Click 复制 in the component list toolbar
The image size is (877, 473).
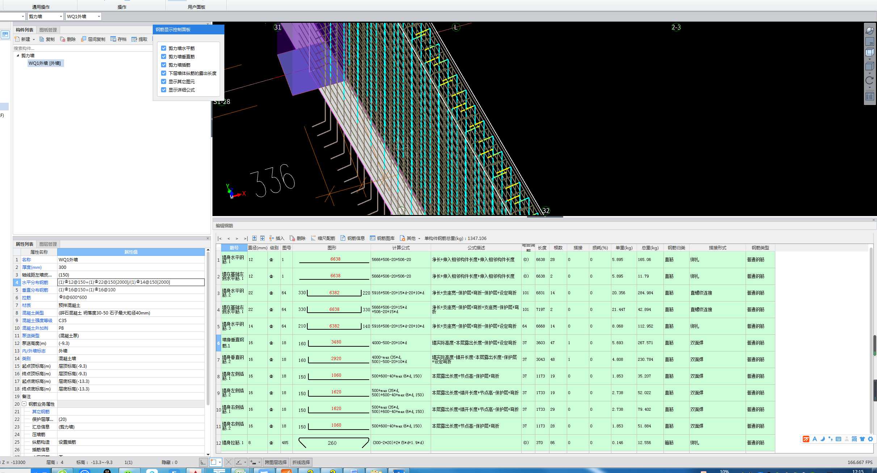[47, 39]
